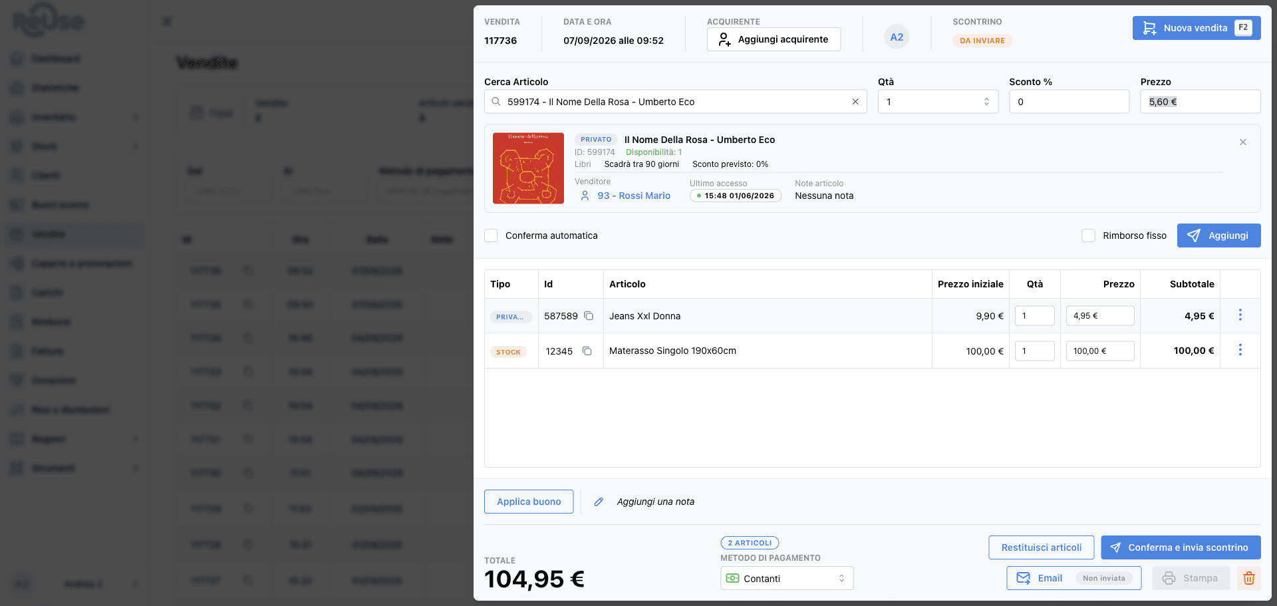The image size is (1277, 606).
Task: Edit the quantity field of Materasso Singolo
Action: tap(1035, 351)
